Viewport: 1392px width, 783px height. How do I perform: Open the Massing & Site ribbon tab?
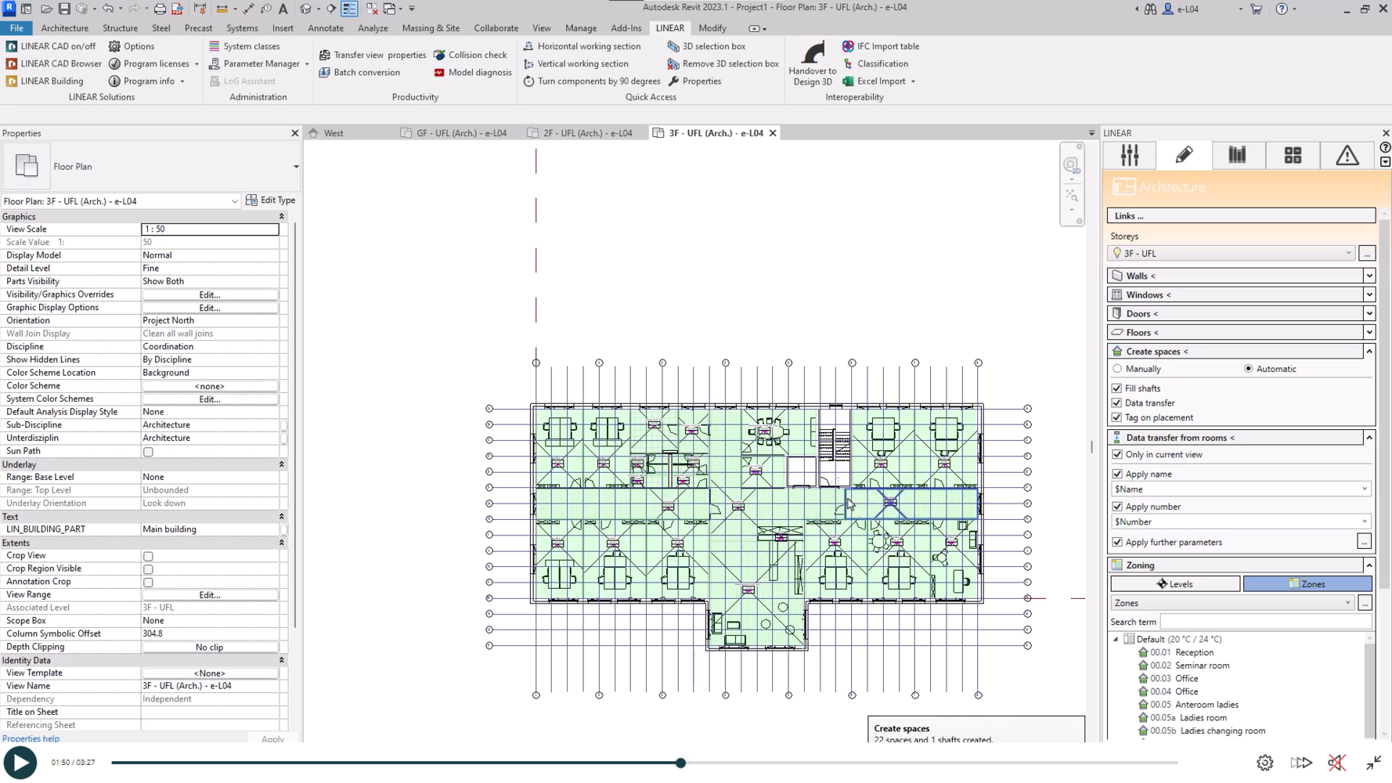coord(431,28)
